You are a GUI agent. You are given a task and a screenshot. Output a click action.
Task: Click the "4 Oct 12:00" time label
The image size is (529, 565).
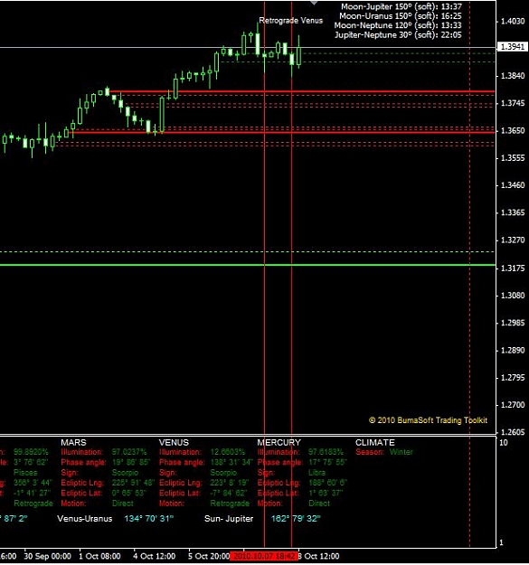pyautogui.click(x=155, y=556)
